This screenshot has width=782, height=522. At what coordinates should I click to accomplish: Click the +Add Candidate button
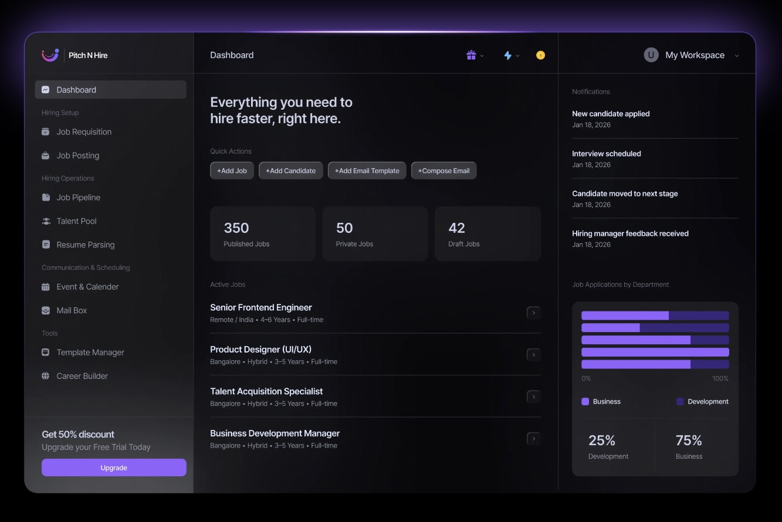click(x=291, y=171)
